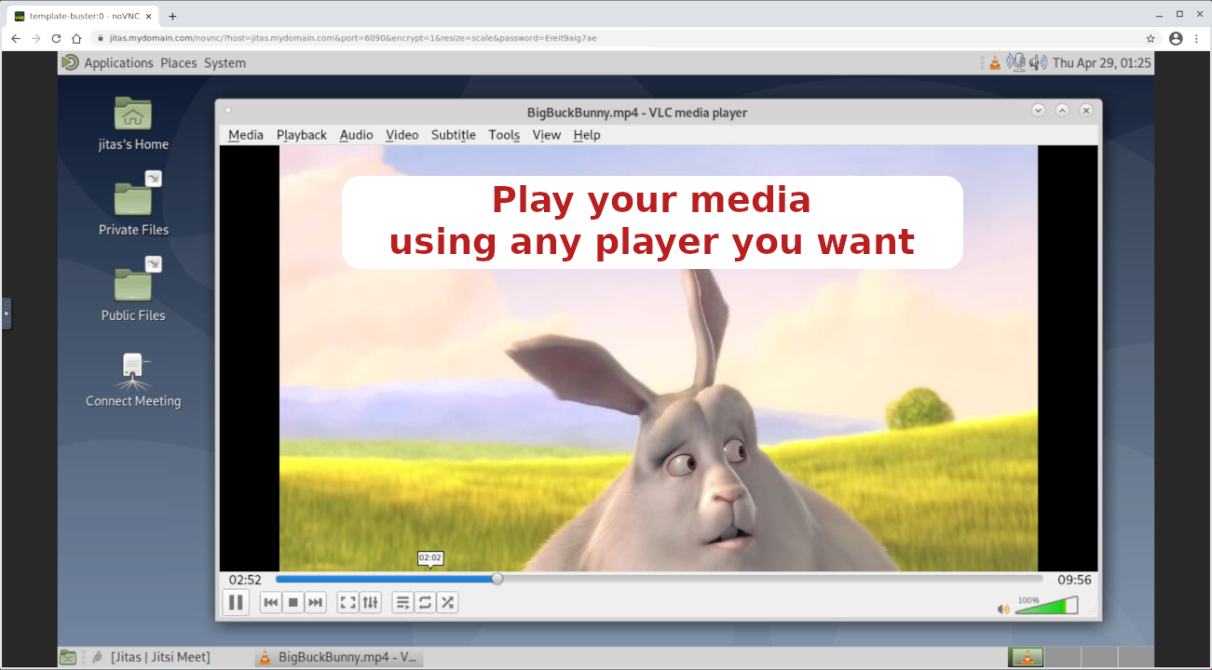Viewport: 1212px width, 670px height.
Task: Go to browser home page
Action: click(76, 38)
